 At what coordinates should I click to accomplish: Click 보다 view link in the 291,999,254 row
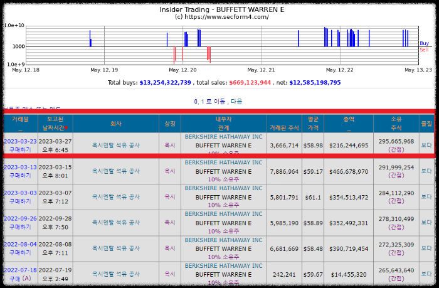(x=426, y=171)
